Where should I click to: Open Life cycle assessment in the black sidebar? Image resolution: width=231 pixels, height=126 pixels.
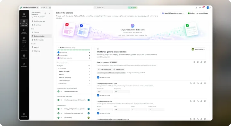[x=24, y=48]
